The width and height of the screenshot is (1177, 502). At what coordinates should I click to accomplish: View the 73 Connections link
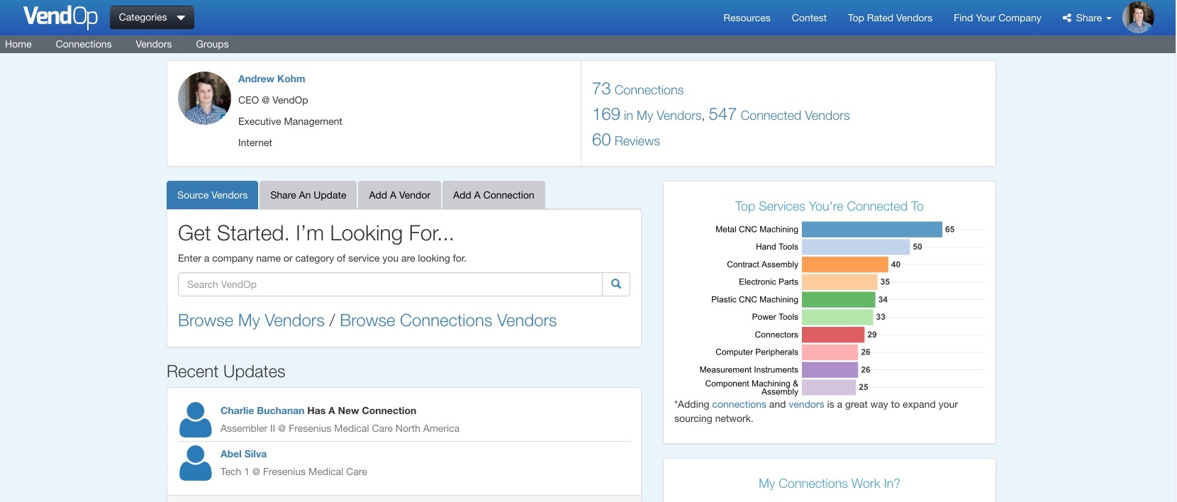[x=638, y=89]
